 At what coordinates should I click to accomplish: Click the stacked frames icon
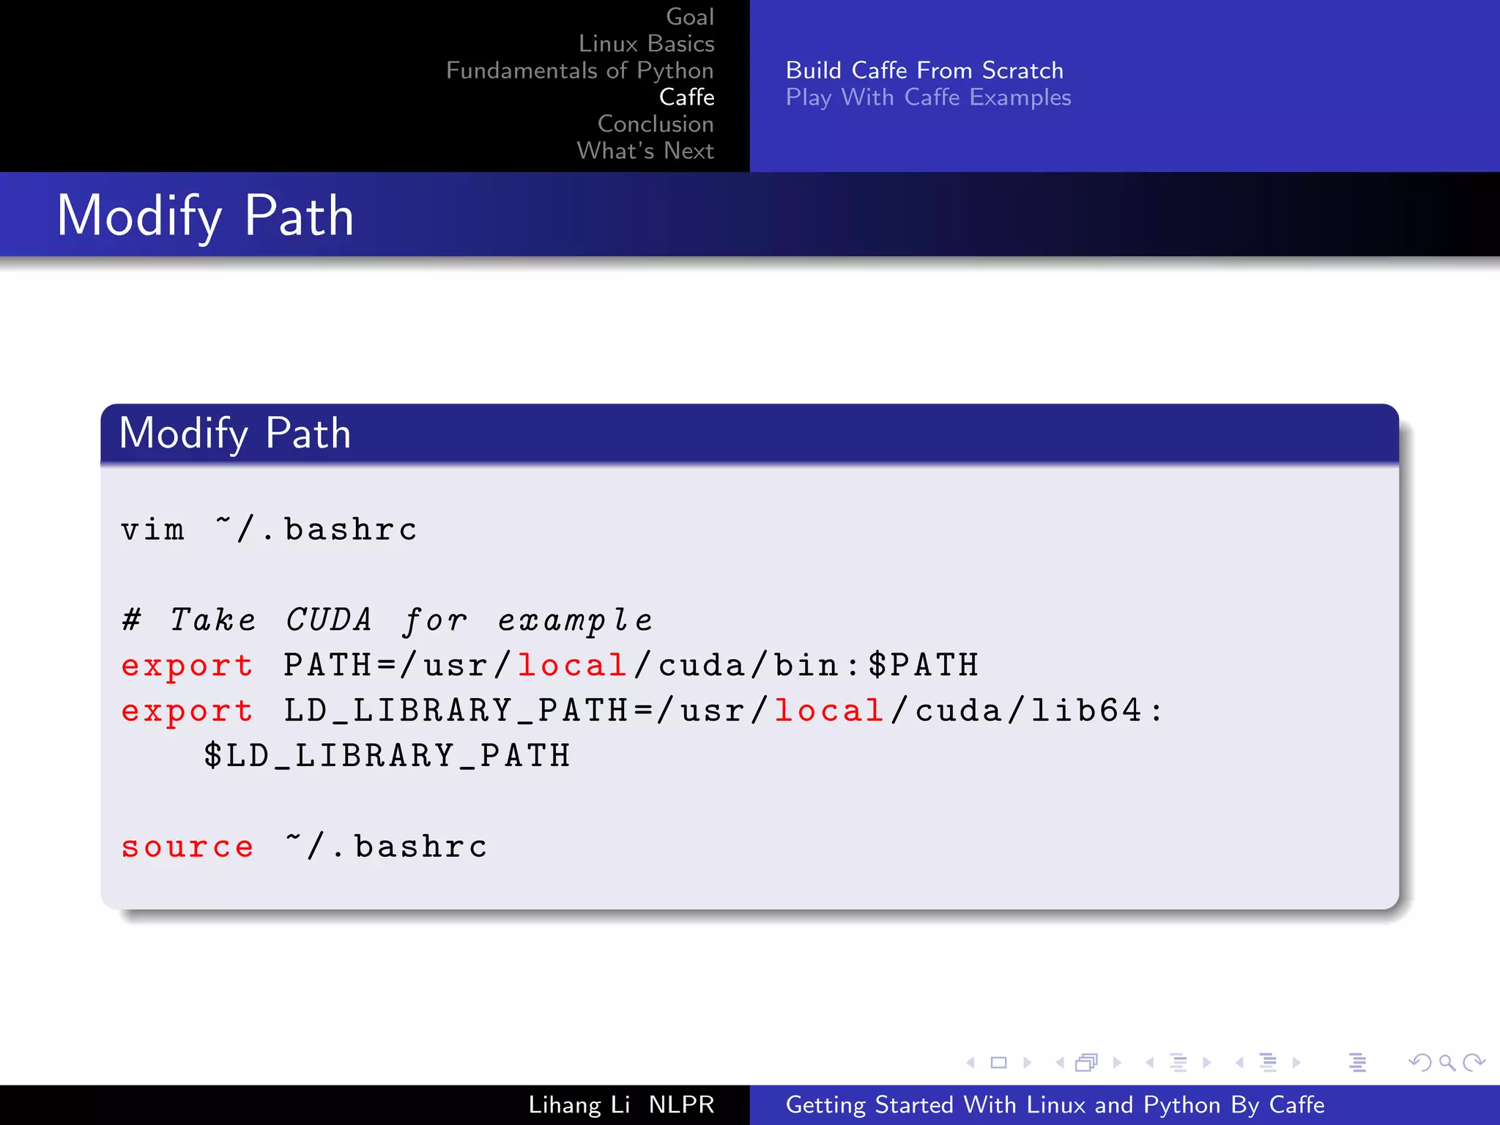1088,1062
